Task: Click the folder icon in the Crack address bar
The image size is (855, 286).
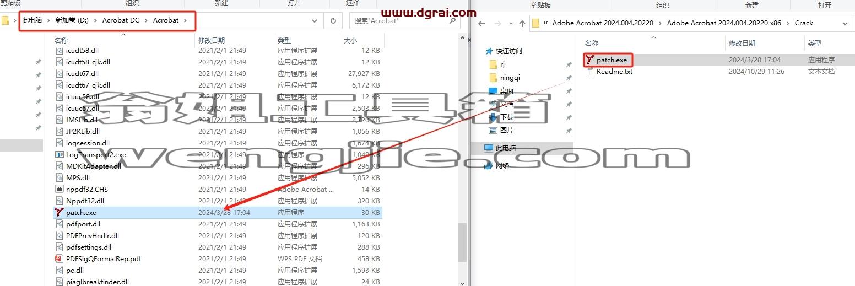Action: pyautogui.click(x=535, y=23)
